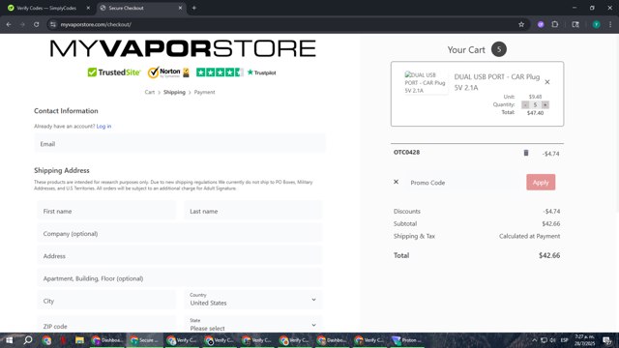Image resolution: width=619 pixels, height=348 pixels.
Task: Open the Country dropdown
Action: (253, 300)
